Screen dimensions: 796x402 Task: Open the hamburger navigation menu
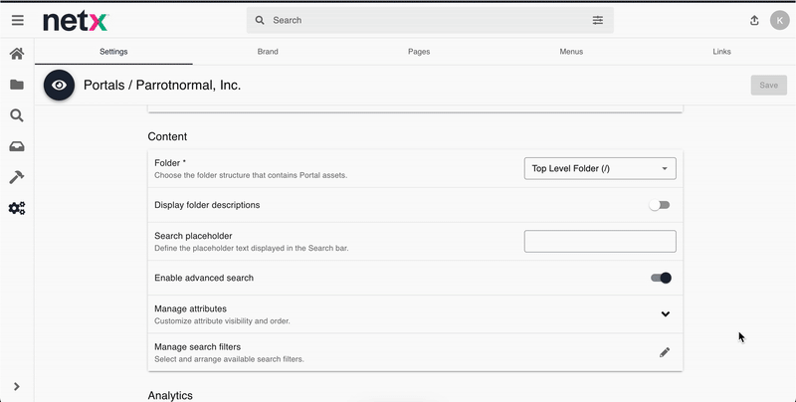pyautogui.click(x=17, y=20)
